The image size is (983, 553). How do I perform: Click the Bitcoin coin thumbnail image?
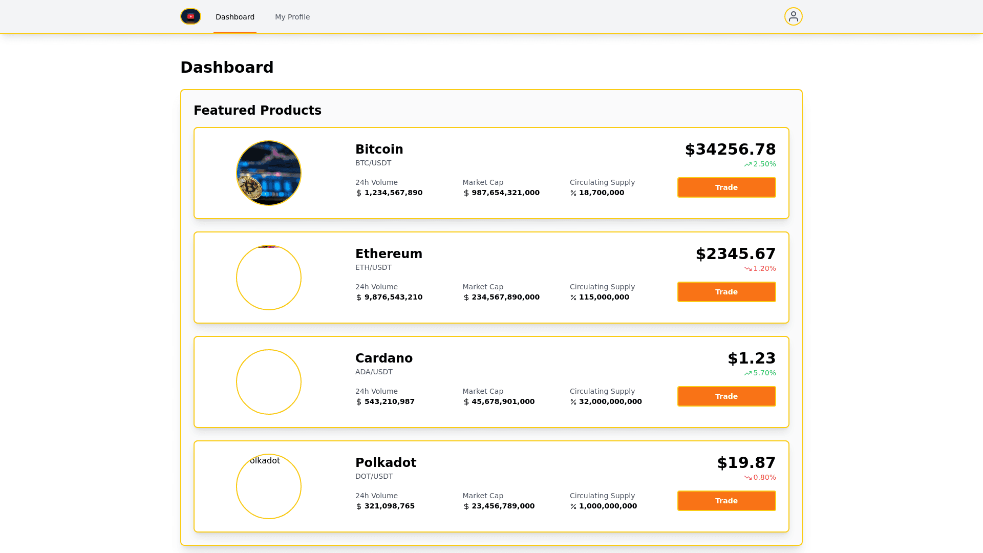point(269,173)
